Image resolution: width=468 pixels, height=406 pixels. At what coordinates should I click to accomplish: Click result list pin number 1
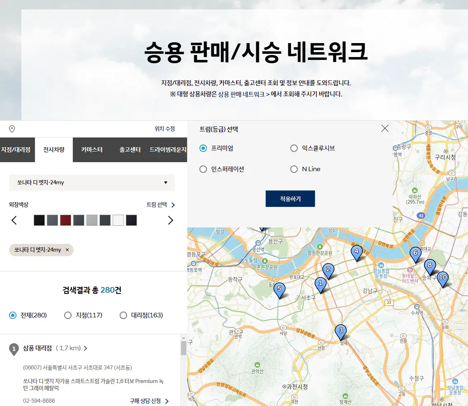click(14, 349)
